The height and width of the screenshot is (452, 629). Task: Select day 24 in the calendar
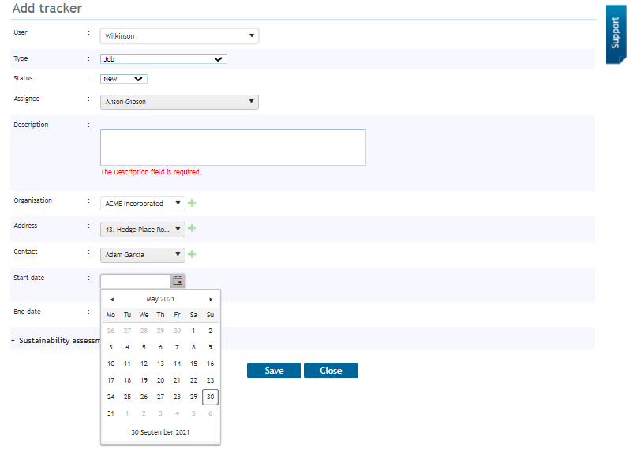point(110,397)
